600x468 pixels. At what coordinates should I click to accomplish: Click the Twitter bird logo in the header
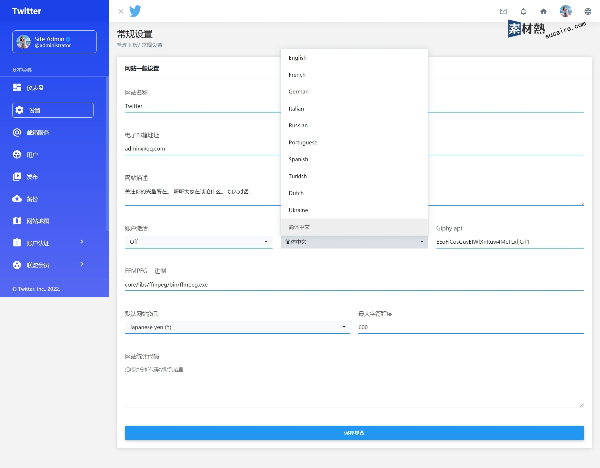(135, 11)
